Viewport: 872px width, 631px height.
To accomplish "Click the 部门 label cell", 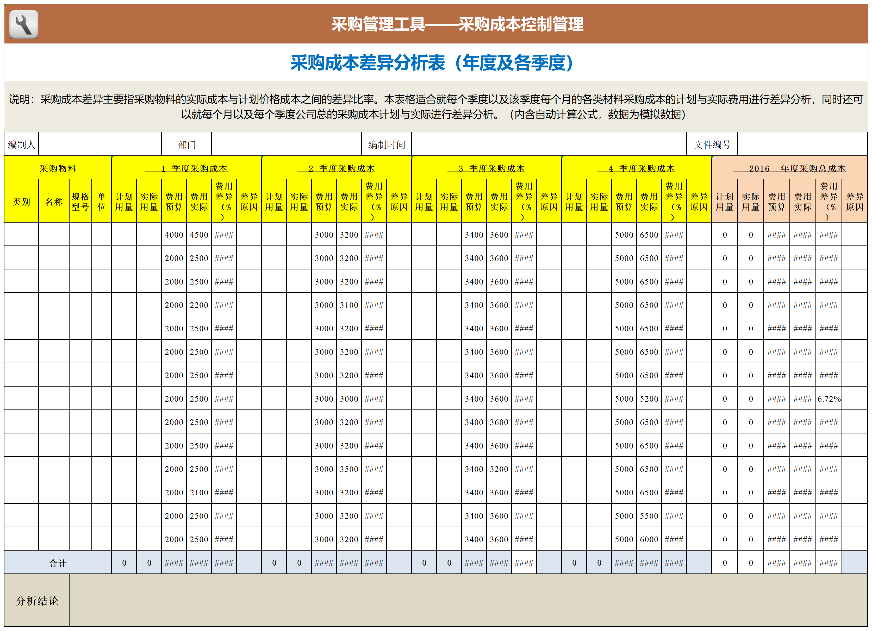I will [x=186, y=144].
